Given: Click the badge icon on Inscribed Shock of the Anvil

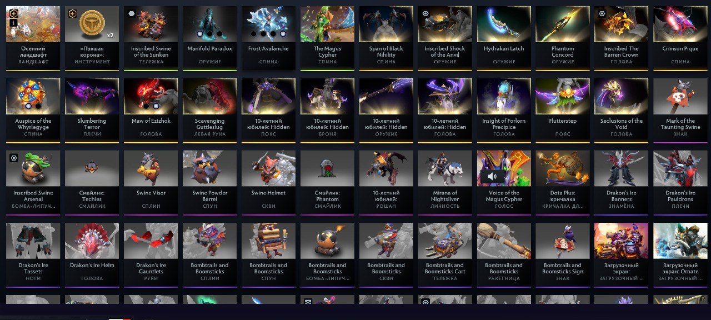Looking at the screenshot, I should 425,14.
